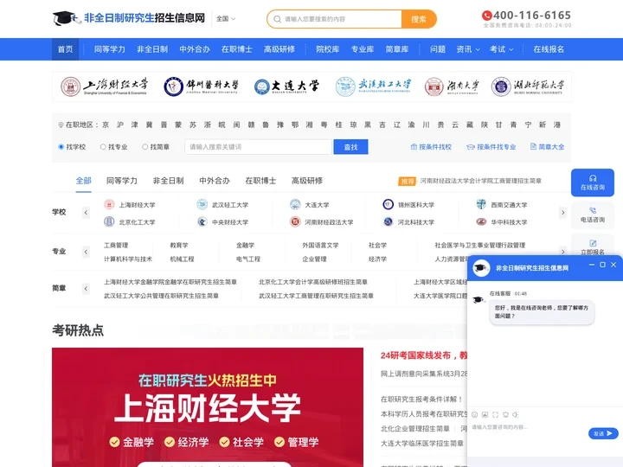623x467 pixels.
Task: Click next arrow in 学校 row
Action: (562, 213)
